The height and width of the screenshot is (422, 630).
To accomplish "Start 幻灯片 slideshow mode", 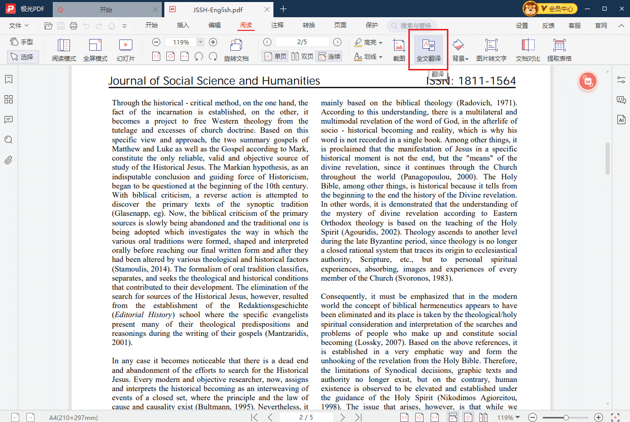I will pos(125,50).
